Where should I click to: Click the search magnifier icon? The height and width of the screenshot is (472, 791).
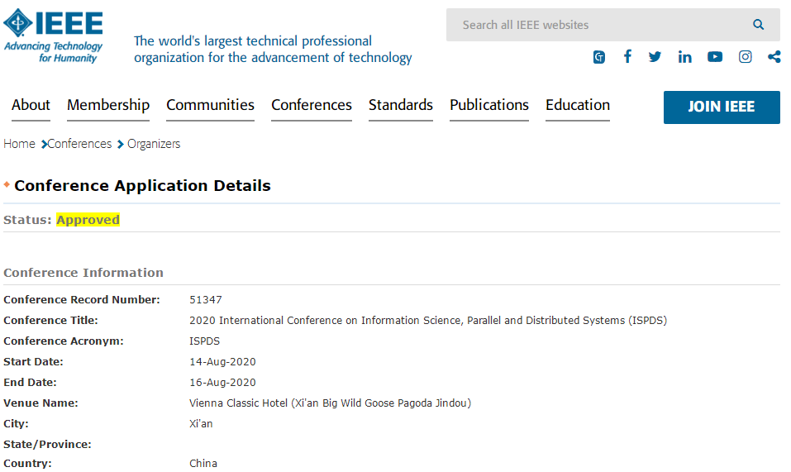coord(758,25)
